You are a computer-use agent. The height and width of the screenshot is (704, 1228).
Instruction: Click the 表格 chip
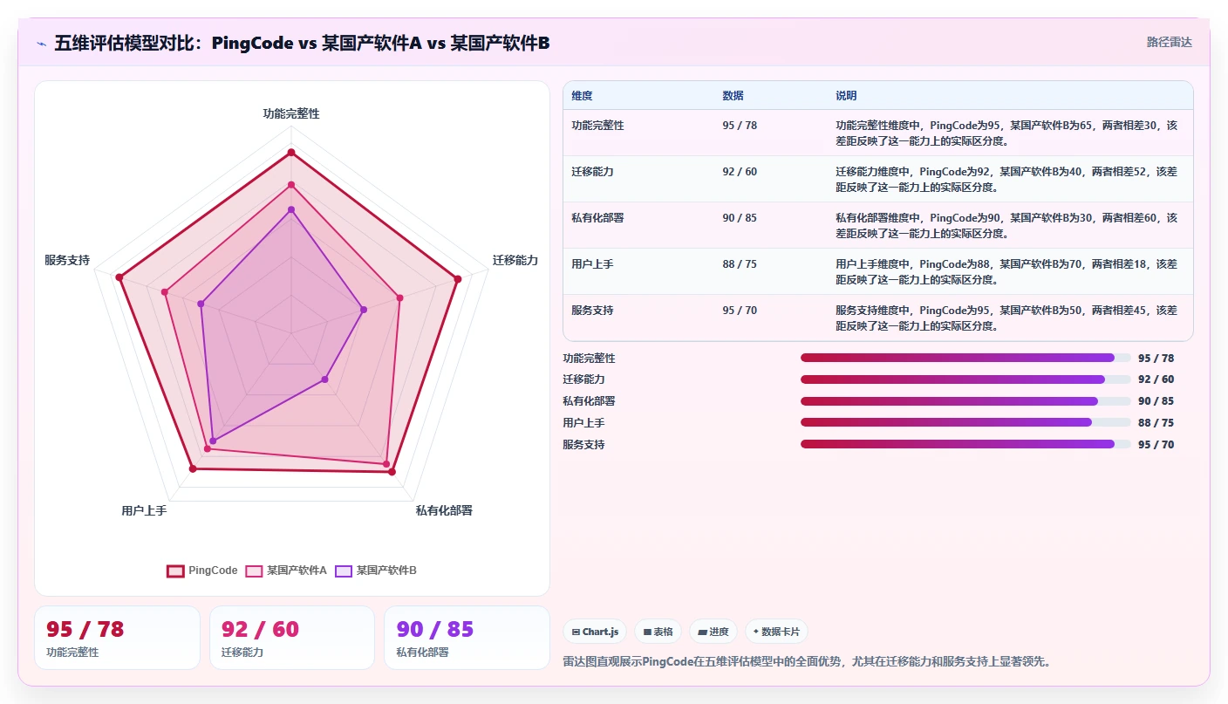[x=658, y=632]
